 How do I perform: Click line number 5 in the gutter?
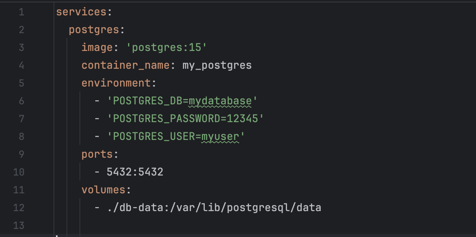click(21, 83)
